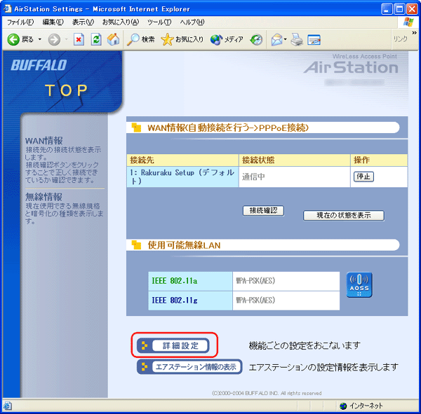
Task: Click the Mail envelope icon
Action: [276, 40]
